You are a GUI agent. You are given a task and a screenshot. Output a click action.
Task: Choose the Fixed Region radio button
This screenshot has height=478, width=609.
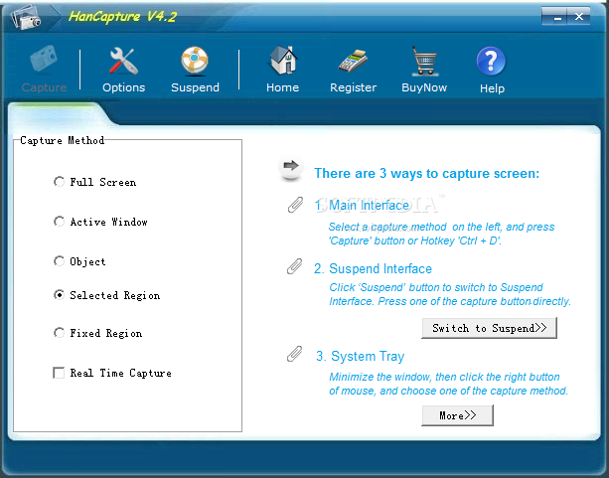point(59,333)
